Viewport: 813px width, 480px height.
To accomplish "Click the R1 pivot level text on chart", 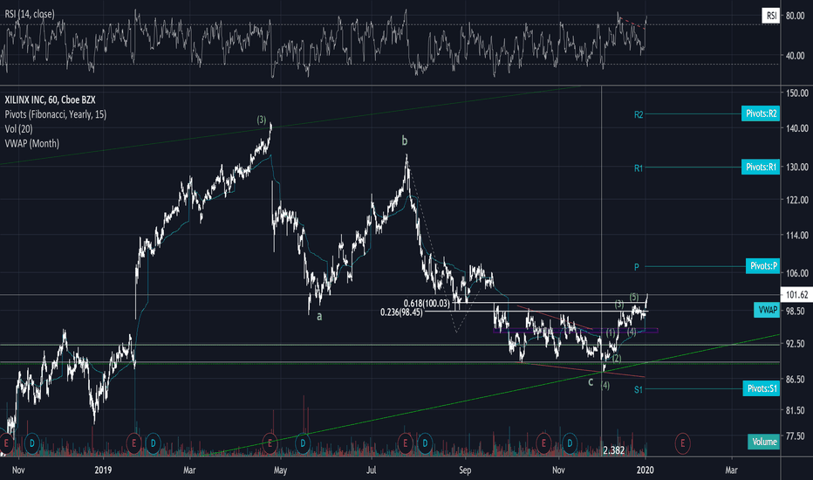I will [x=639, y=168].
